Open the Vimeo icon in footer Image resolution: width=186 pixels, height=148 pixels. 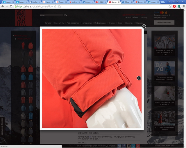tap(133, 146)
